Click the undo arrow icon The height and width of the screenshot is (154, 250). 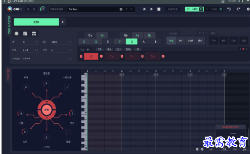click(x=229, y=9)
